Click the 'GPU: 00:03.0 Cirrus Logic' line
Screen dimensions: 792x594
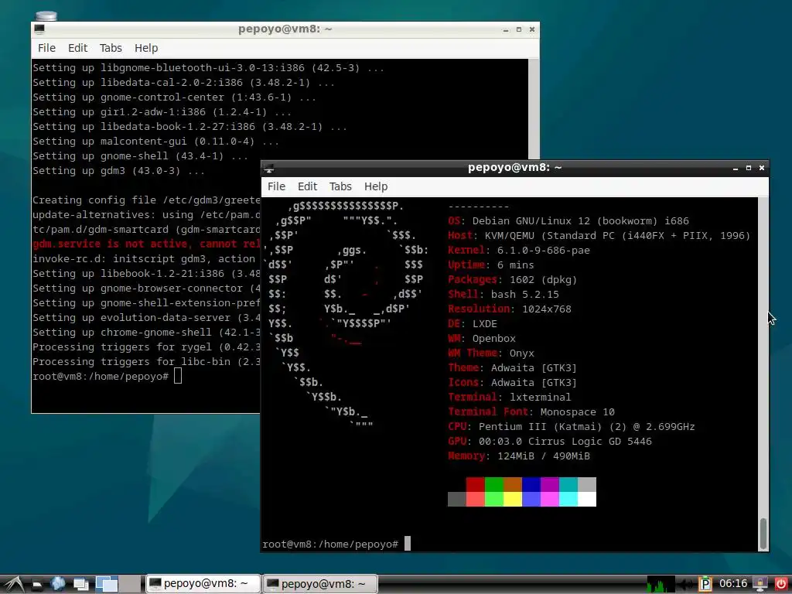pos(550,442)
